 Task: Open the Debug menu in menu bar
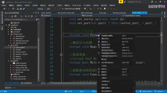[43, 5]
